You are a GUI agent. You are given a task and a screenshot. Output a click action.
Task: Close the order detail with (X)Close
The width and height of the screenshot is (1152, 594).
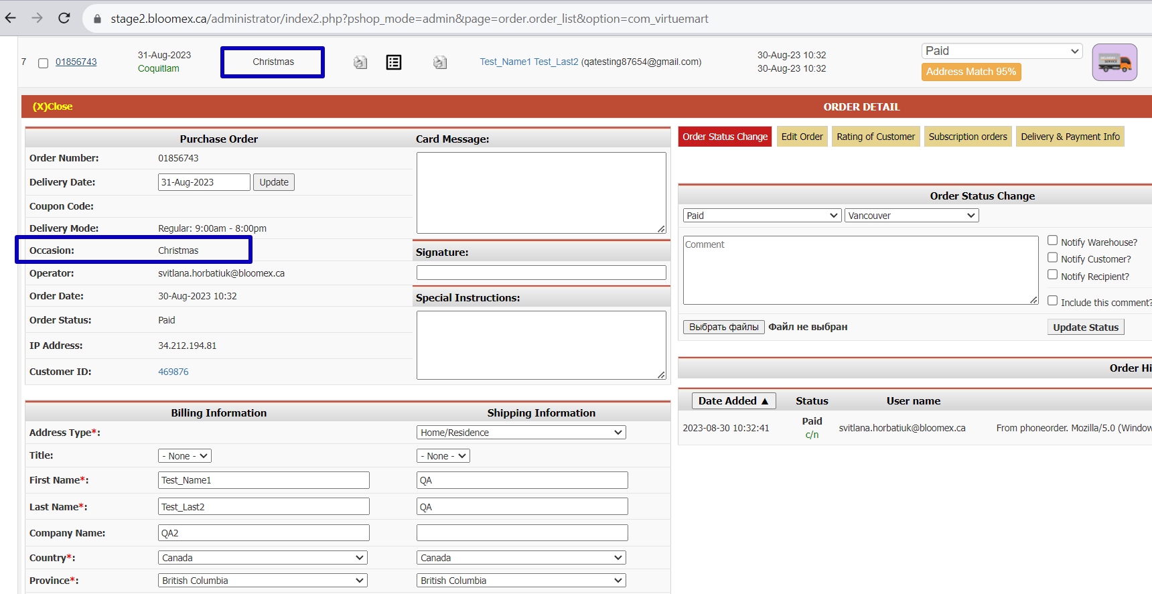tap(53, 106)
